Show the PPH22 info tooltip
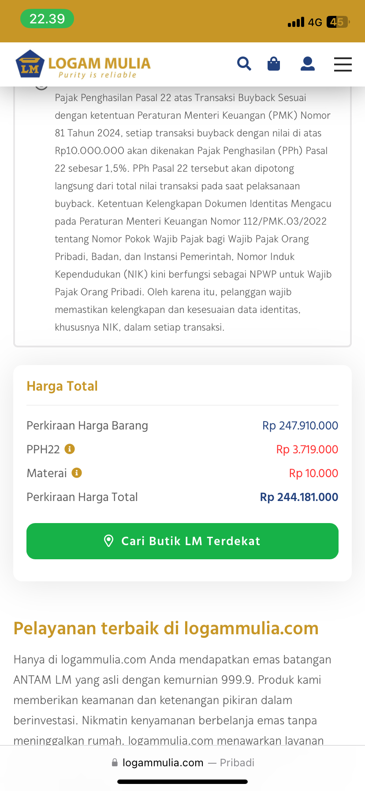This screenshot has height=791, width=365. click(x=70, y=449)
